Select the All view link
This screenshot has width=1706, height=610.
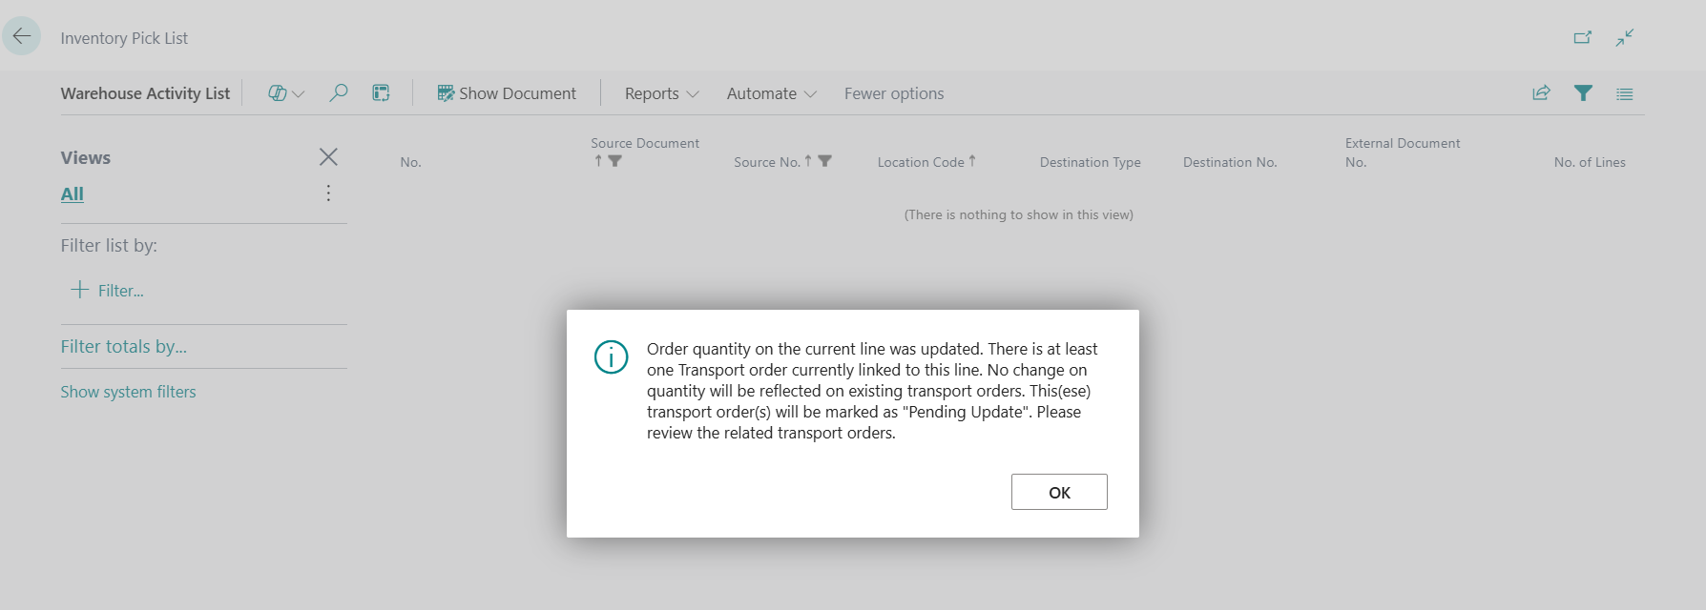click(x=73, y=193)
